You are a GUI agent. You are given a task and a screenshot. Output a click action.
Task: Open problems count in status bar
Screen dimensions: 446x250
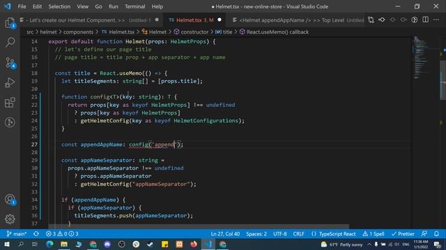(x=62, y=234)
